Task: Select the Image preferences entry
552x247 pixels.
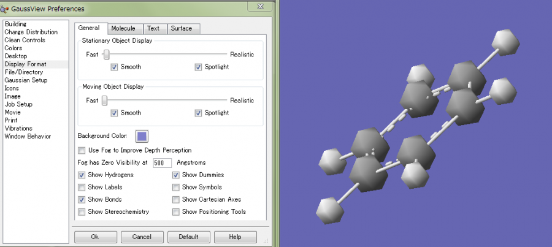Action: pyautogui.click(x=13, y=96)
